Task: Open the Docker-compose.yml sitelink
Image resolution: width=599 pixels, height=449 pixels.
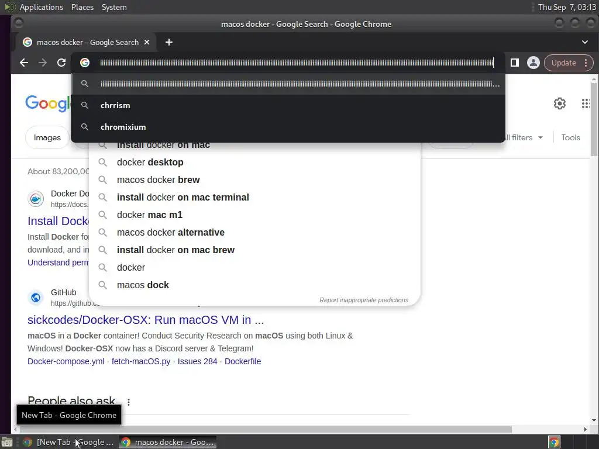Action: pyautogui.click(x=66, y=361)
